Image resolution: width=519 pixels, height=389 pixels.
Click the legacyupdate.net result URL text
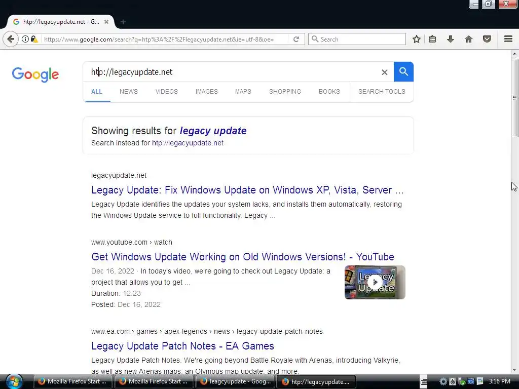(x=119, y=175)
